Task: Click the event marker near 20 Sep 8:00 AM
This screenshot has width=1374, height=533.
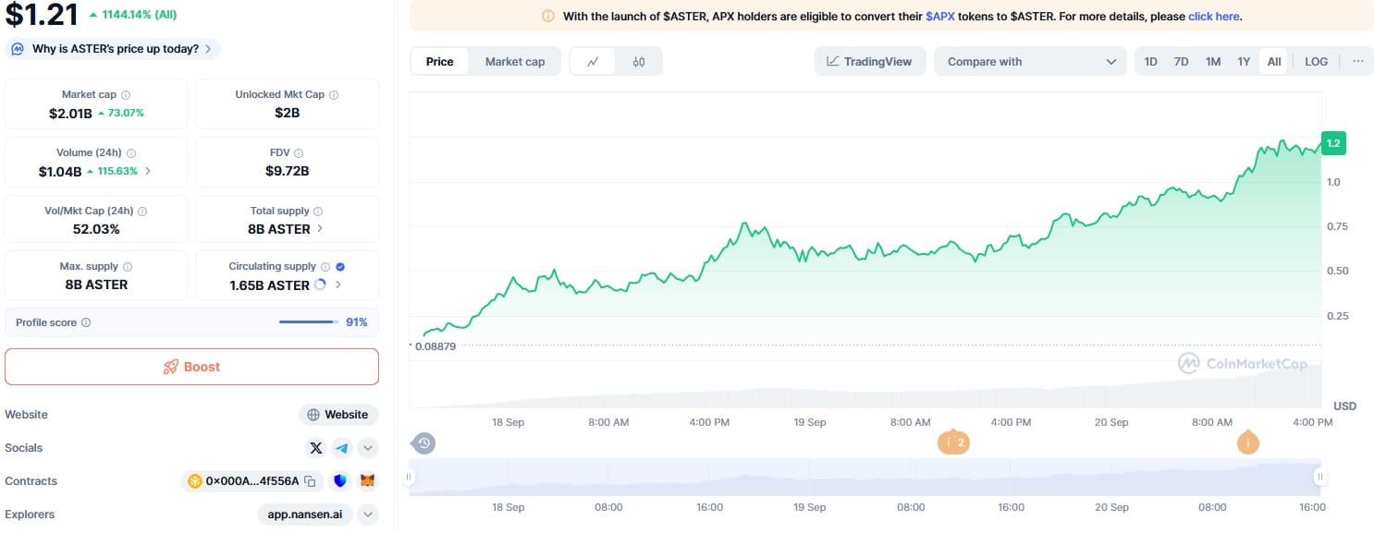Action: point(1248,442)
